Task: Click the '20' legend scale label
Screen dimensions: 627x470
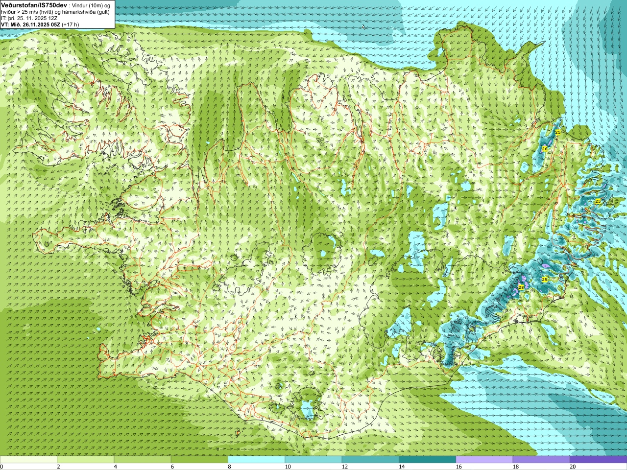Action: tap(573, 467)
